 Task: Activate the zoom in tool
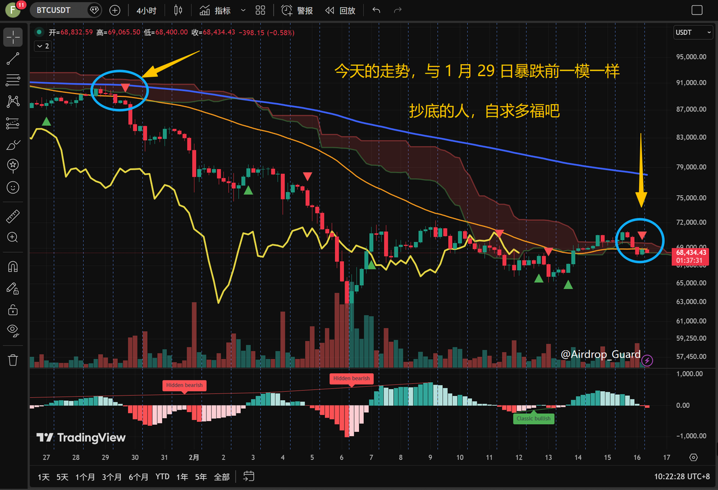[13, 238]
